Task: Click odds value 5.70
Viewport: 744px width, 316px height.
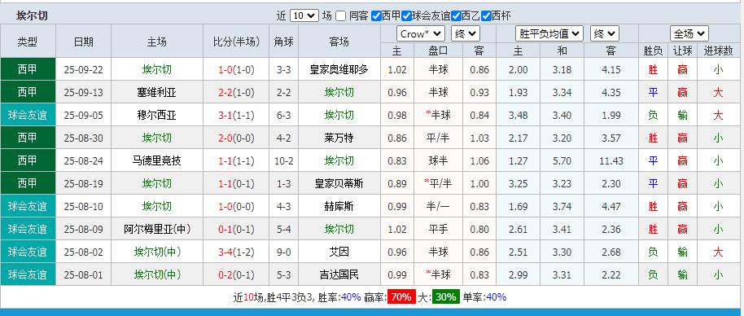Action: tap(562, 160)
